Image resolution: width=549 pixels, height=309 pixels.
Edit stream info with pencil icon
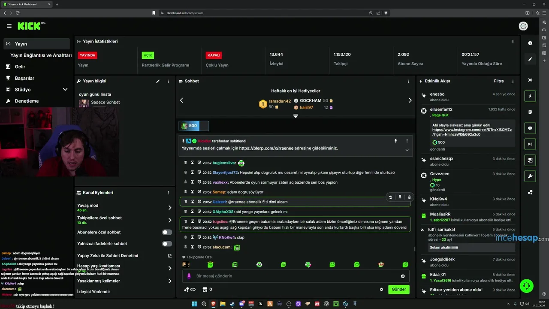click(158, 81)
